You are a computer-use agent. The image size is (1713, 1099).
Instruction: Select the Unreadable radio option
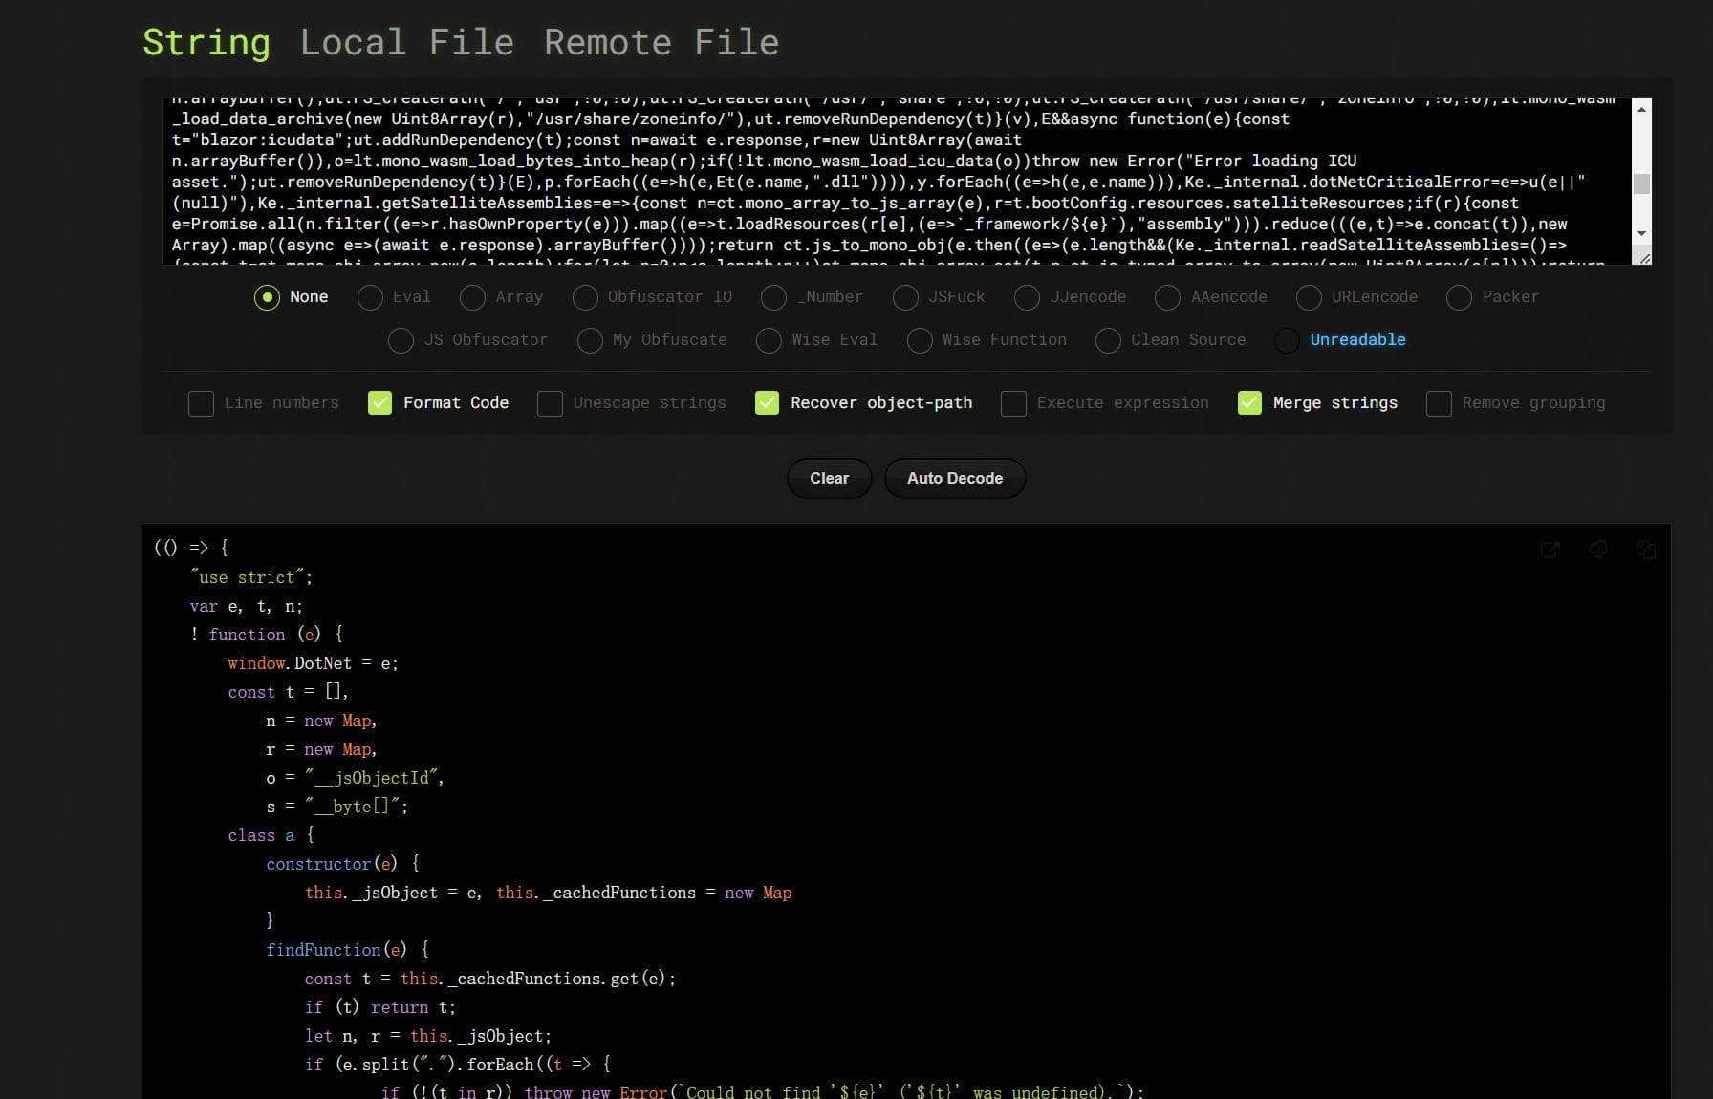point(1287,340)
